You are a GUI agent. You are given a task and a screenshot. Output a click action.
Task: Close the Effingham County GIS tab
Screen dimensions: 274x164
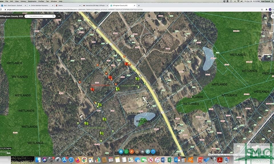134,5
